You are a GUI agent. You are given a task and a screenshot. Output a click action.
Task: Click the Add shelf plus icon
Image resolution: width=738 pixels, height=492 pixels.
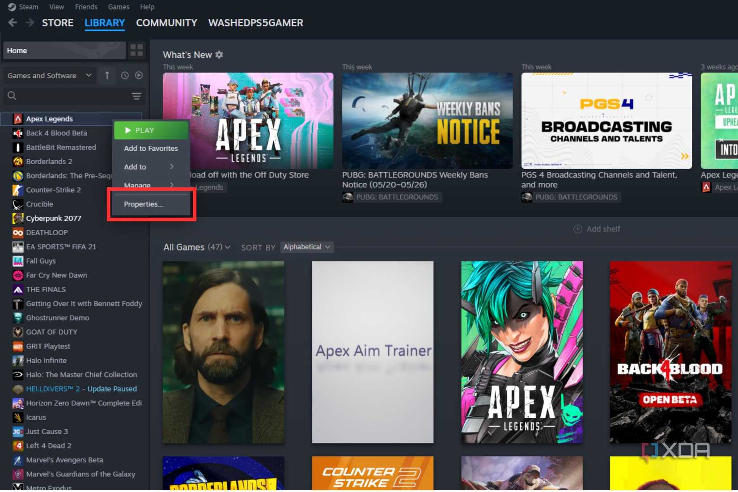coord(577,229)
